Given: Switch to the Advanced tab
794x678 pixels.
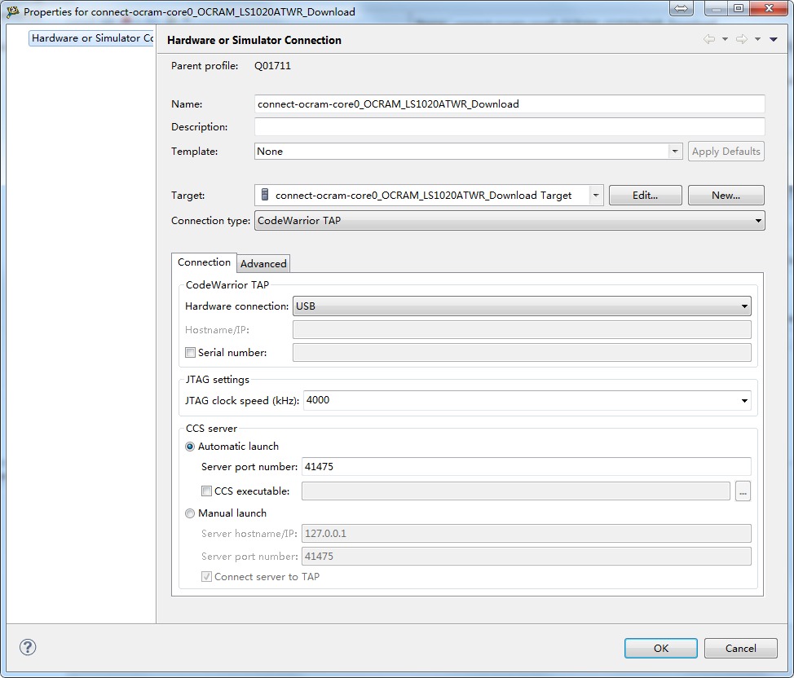Looking at the screenshot, I should click(x=263, y=263).
